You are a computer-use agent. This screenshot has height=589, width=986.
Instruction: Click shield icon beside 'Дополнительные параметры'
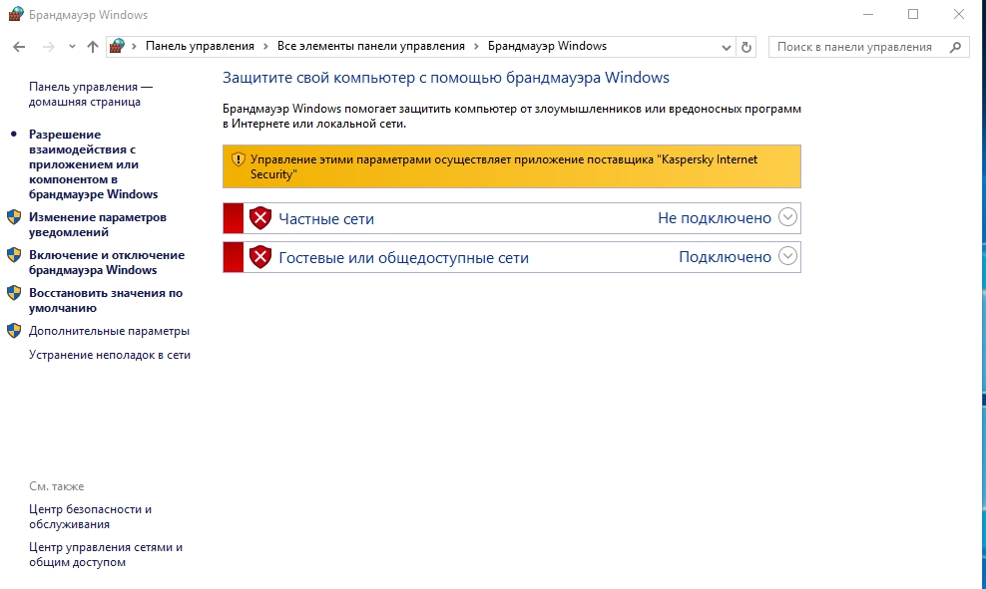click(14, 331)
